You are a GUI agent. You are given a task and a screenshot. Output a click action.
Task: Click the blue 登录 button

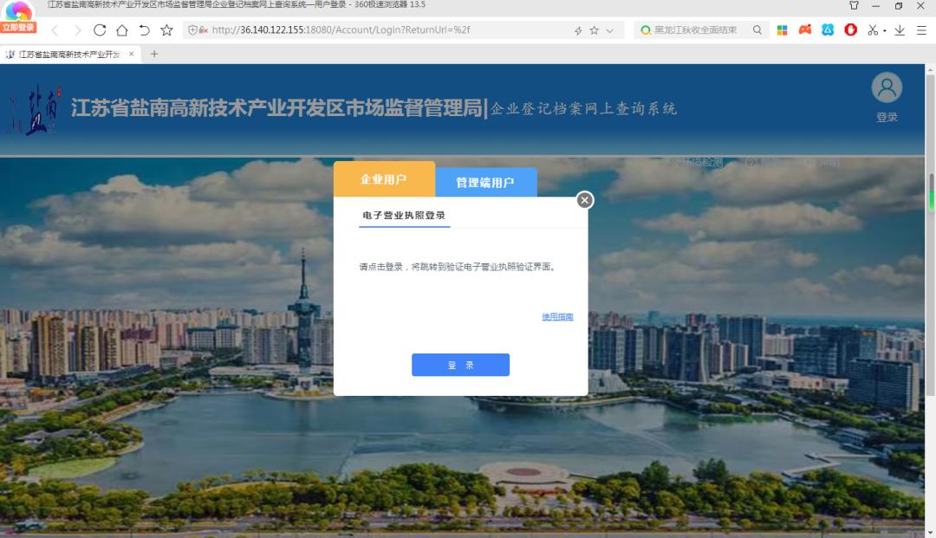460,365
